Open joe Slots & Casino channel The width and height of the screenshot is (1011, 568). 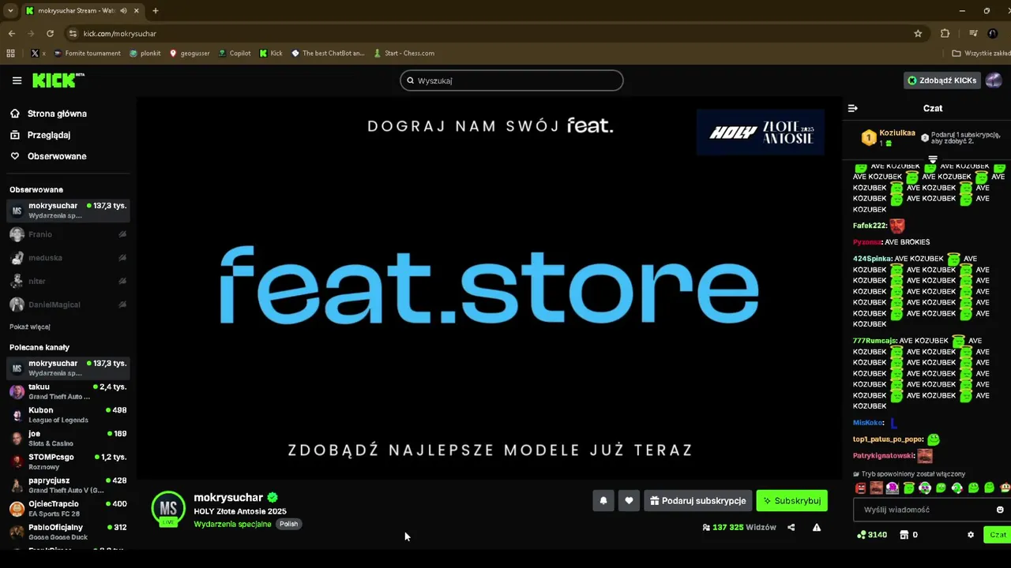click(68, 438)
